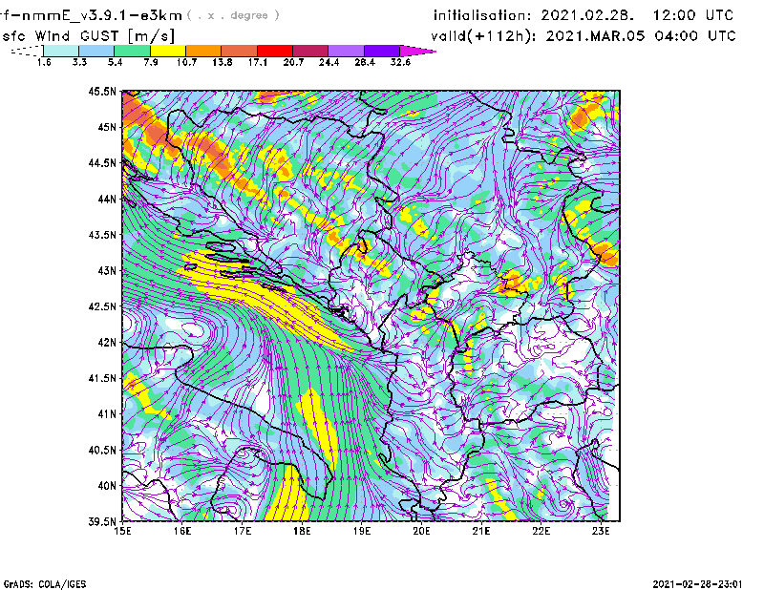Click the '24.4' colorbar value label
Image resolution: width=764 pixels, height=590 pixels.
[329, 62]
